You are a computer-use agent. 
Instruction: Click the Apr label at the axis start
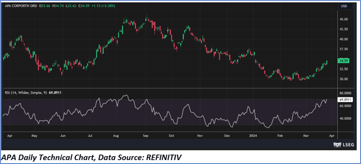click(x=10, y=136)
